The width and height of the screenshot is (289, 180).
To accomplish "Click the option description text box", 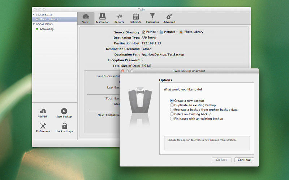I will pyautogui.click(x=207, y=143).
